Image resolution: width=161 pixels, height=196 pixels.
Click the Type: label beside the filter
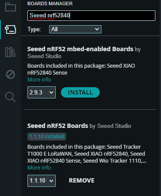(34, 29)
